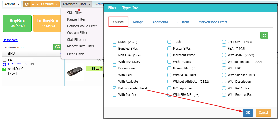
Task: Select Clear Filter menu entry
Action: coord(75,54)
